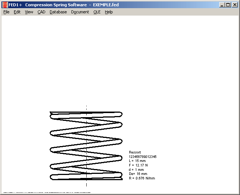
Task: Select the 'R = 0.676 N/mm' spring rate label
Action: click(x=142, y=178)
